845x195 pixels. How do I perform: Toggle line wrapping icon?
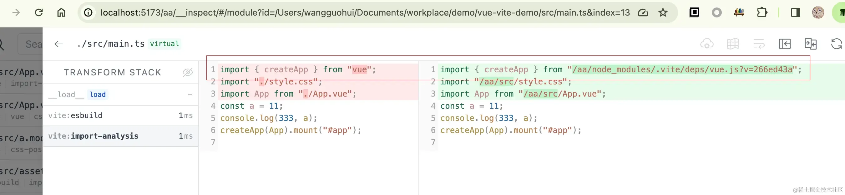click(759, 44)
